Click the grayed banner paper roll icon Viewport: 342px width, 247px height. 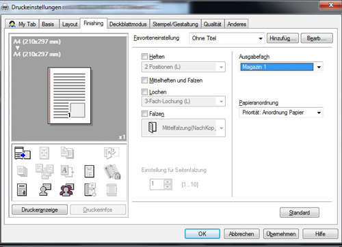pyautogui.click(x=111, y=190)
